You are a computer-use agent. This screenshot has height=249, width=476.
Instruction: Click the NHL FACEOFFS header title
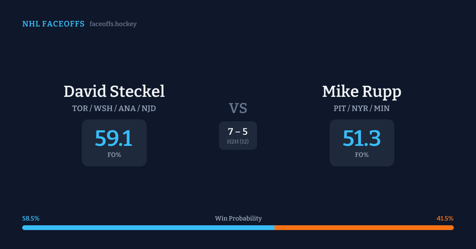[53, 24]
